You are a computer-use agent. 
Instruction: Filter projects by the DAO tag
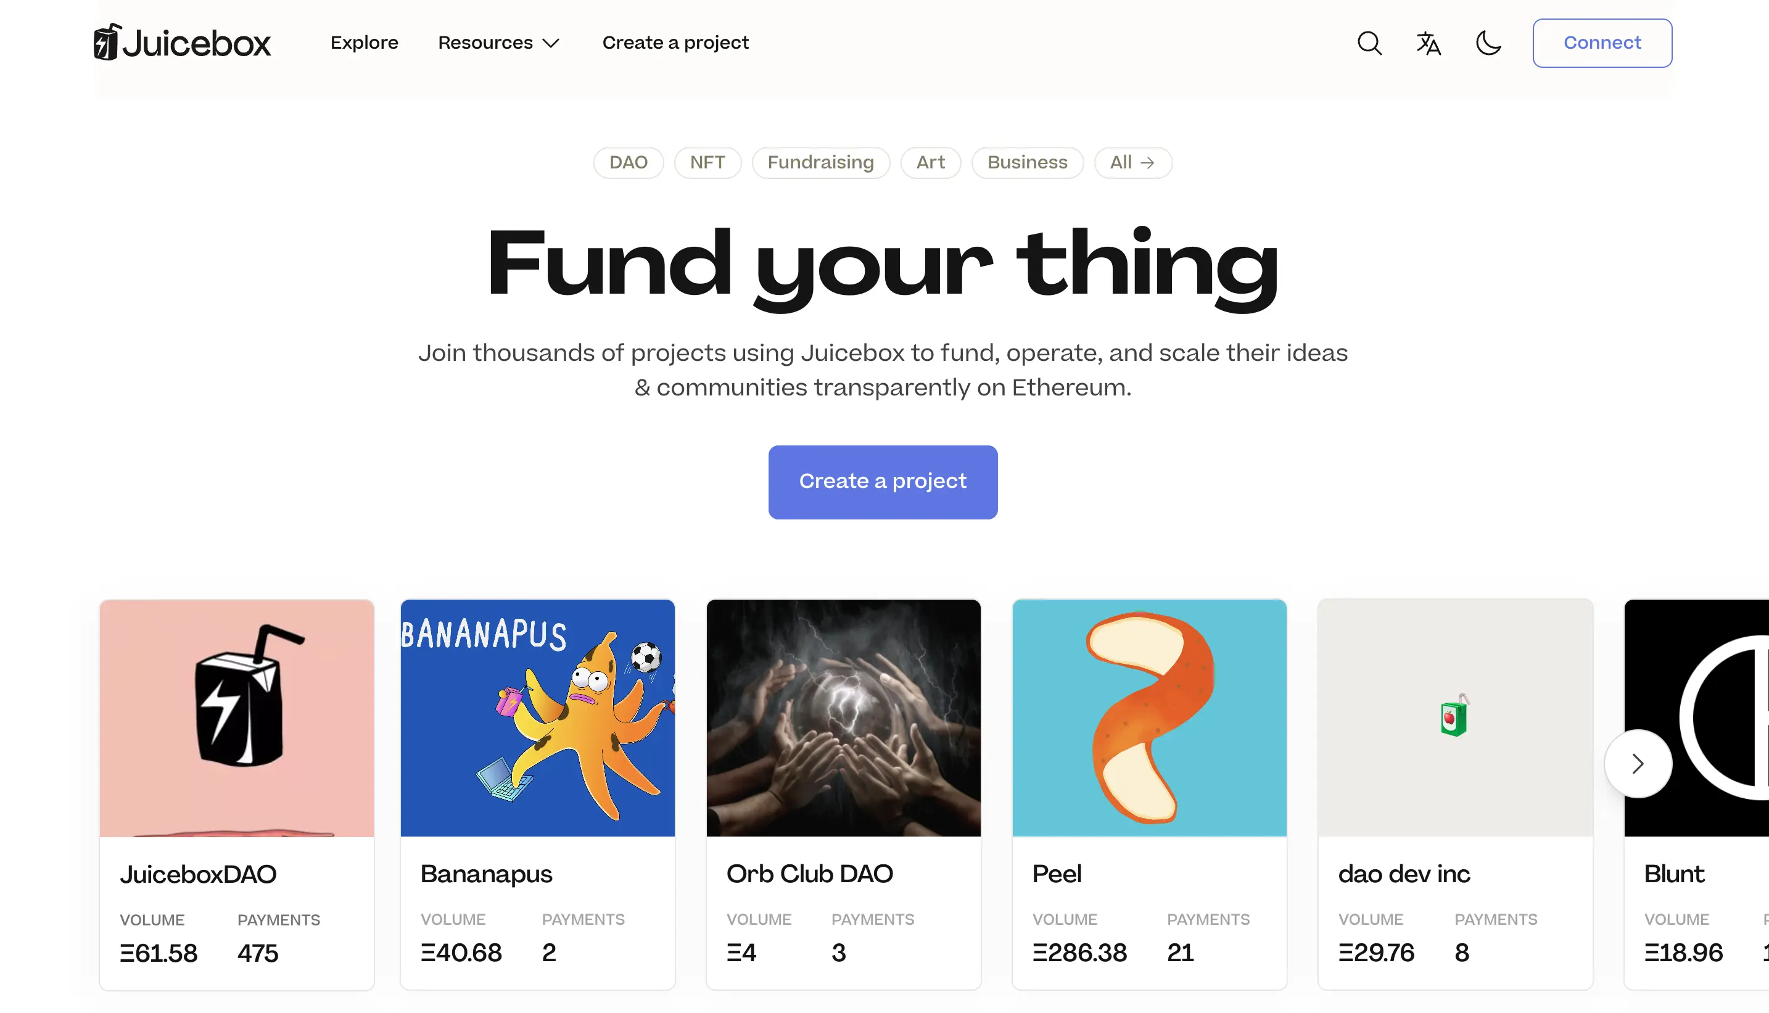click(x=628, y=162)
